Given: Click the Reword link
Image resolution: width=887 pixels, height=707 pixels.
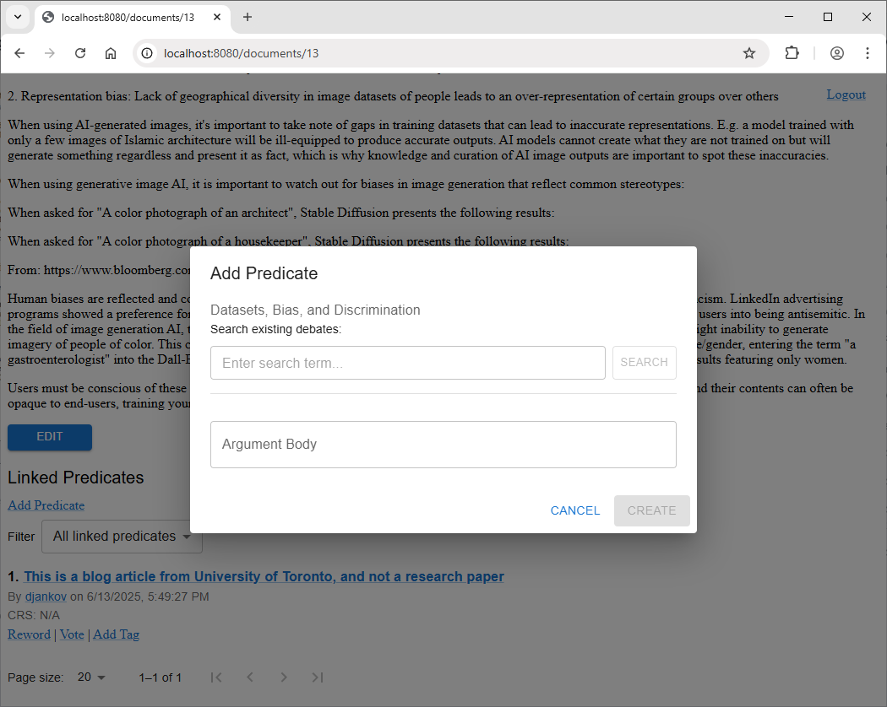Looking at the screenshot, I should [29, 634].
